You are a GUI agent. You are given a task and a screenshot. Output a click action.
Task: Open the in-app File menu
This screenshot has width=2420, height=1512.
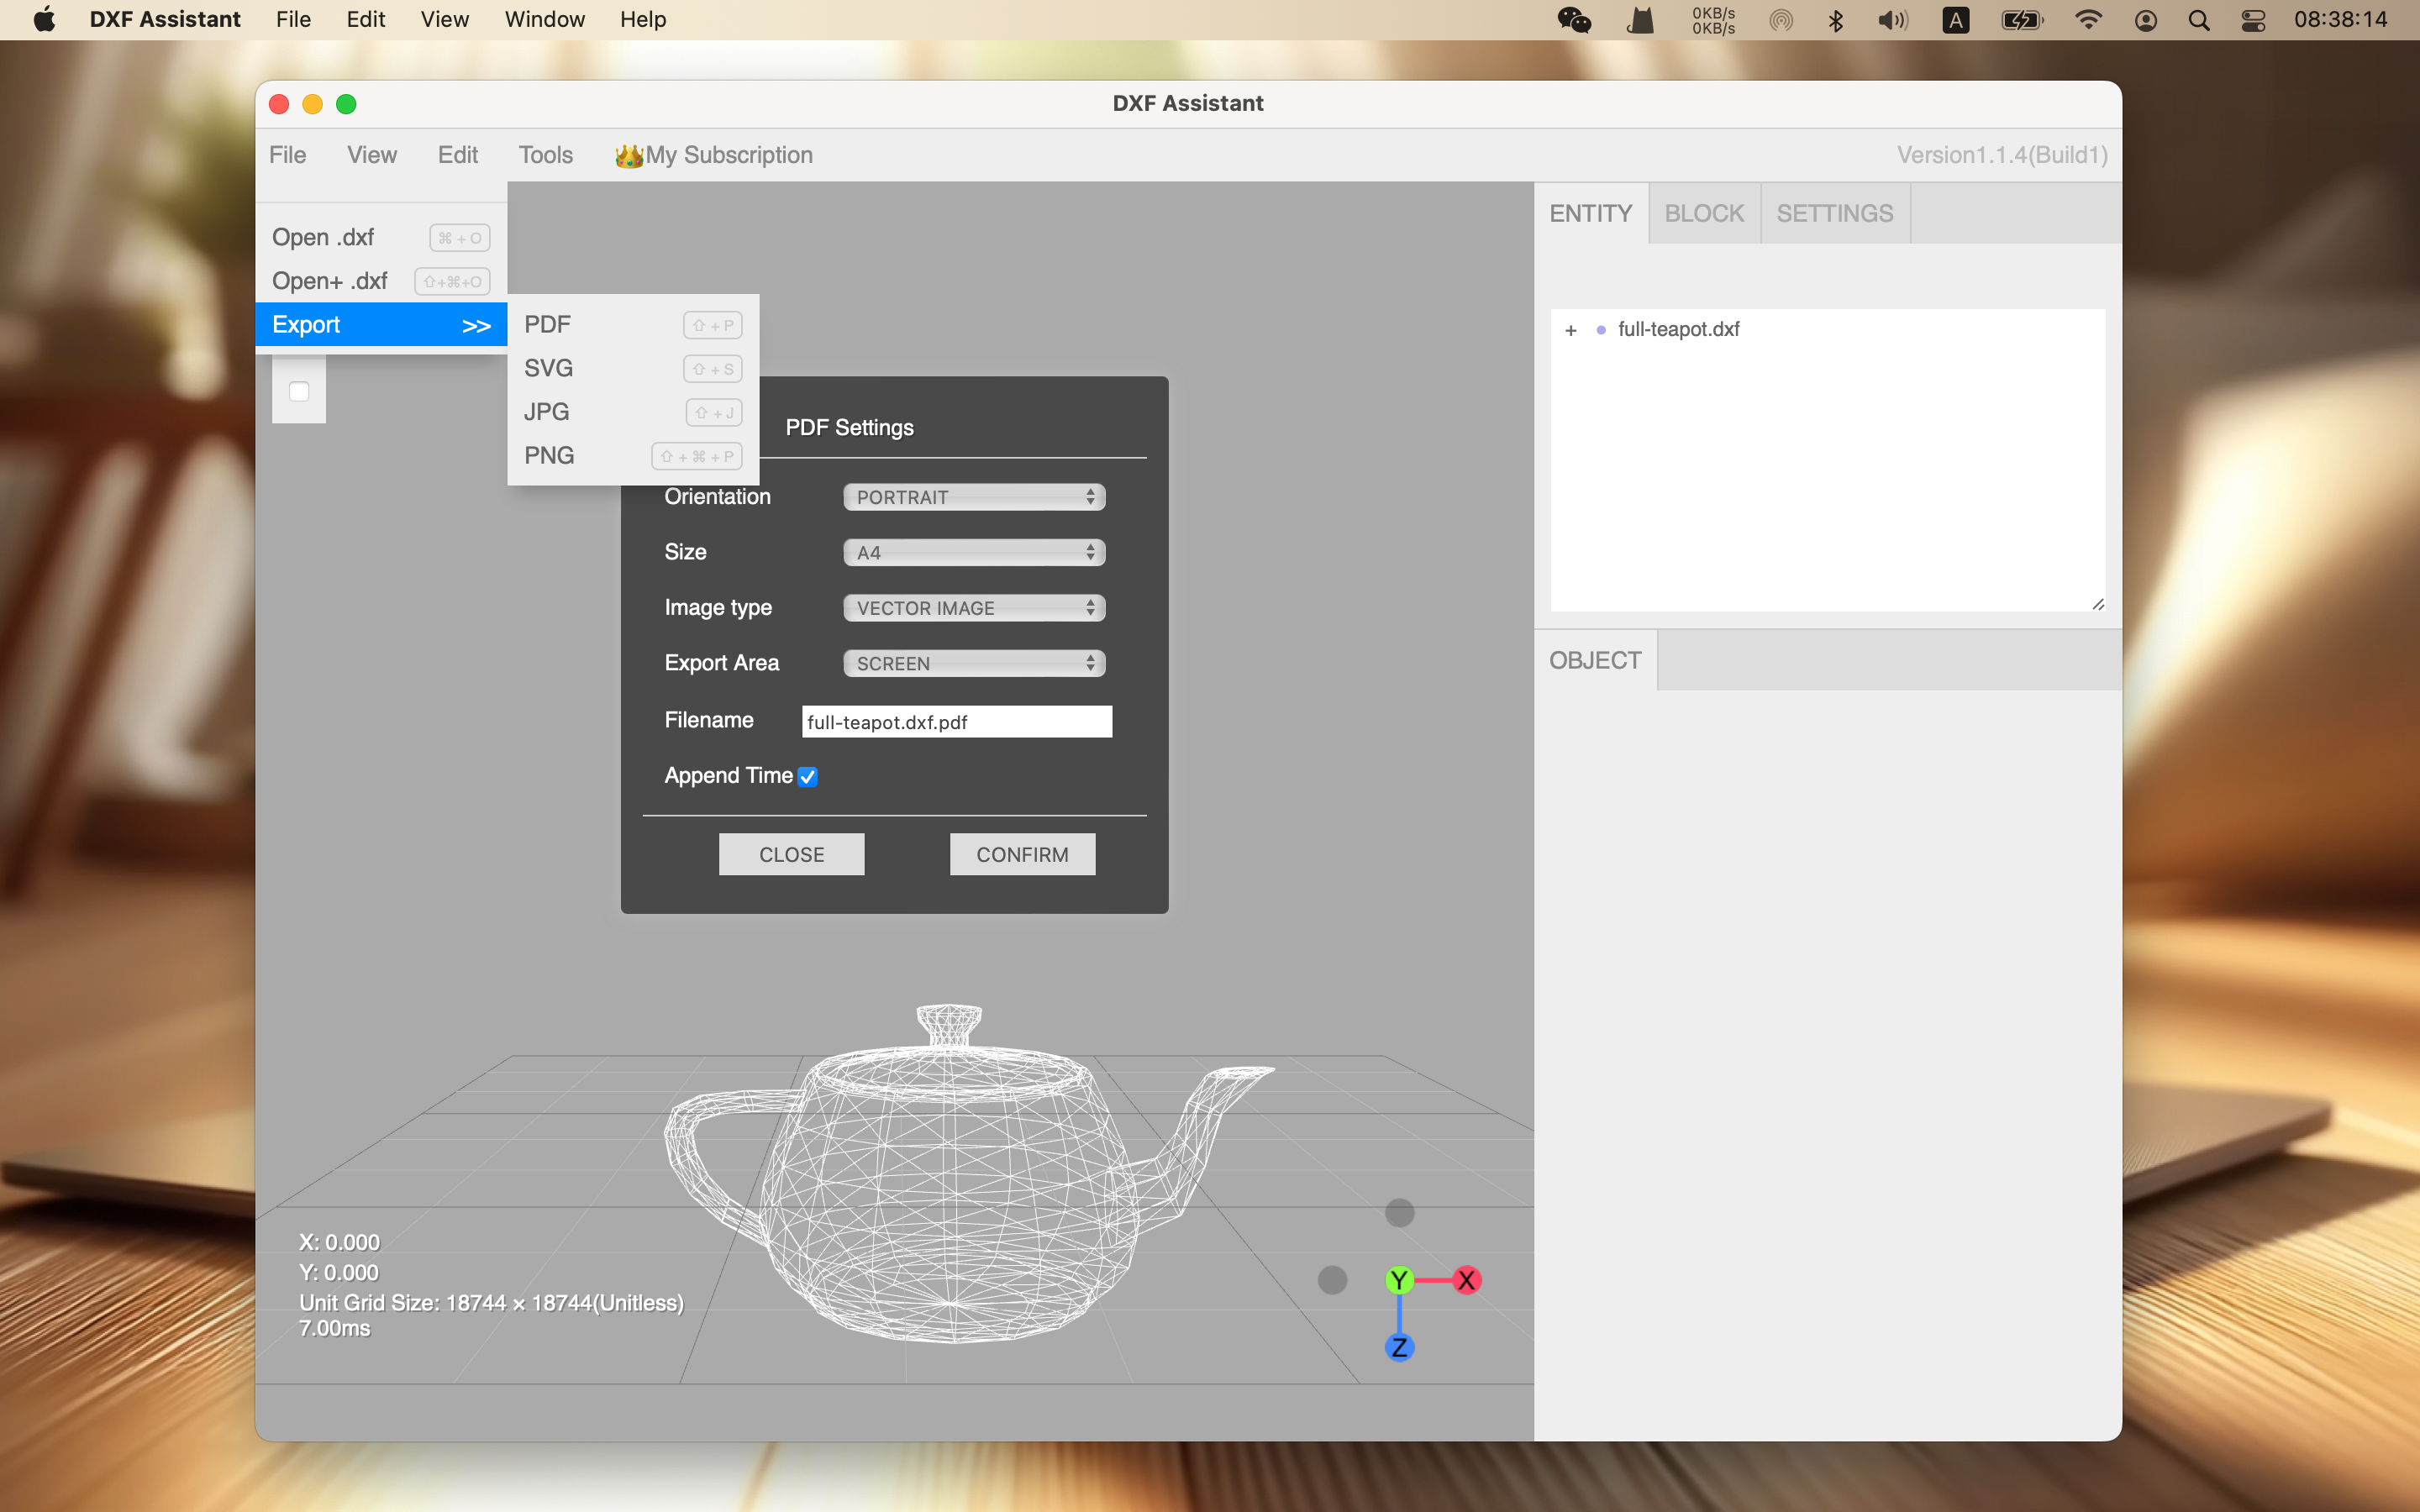coord(288,155)
